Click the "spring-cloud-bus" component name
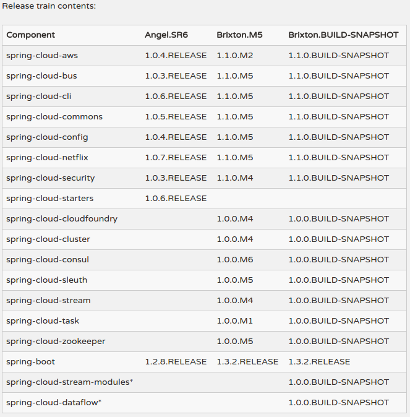This screenshot has height=417, width=410. [41, 76]
